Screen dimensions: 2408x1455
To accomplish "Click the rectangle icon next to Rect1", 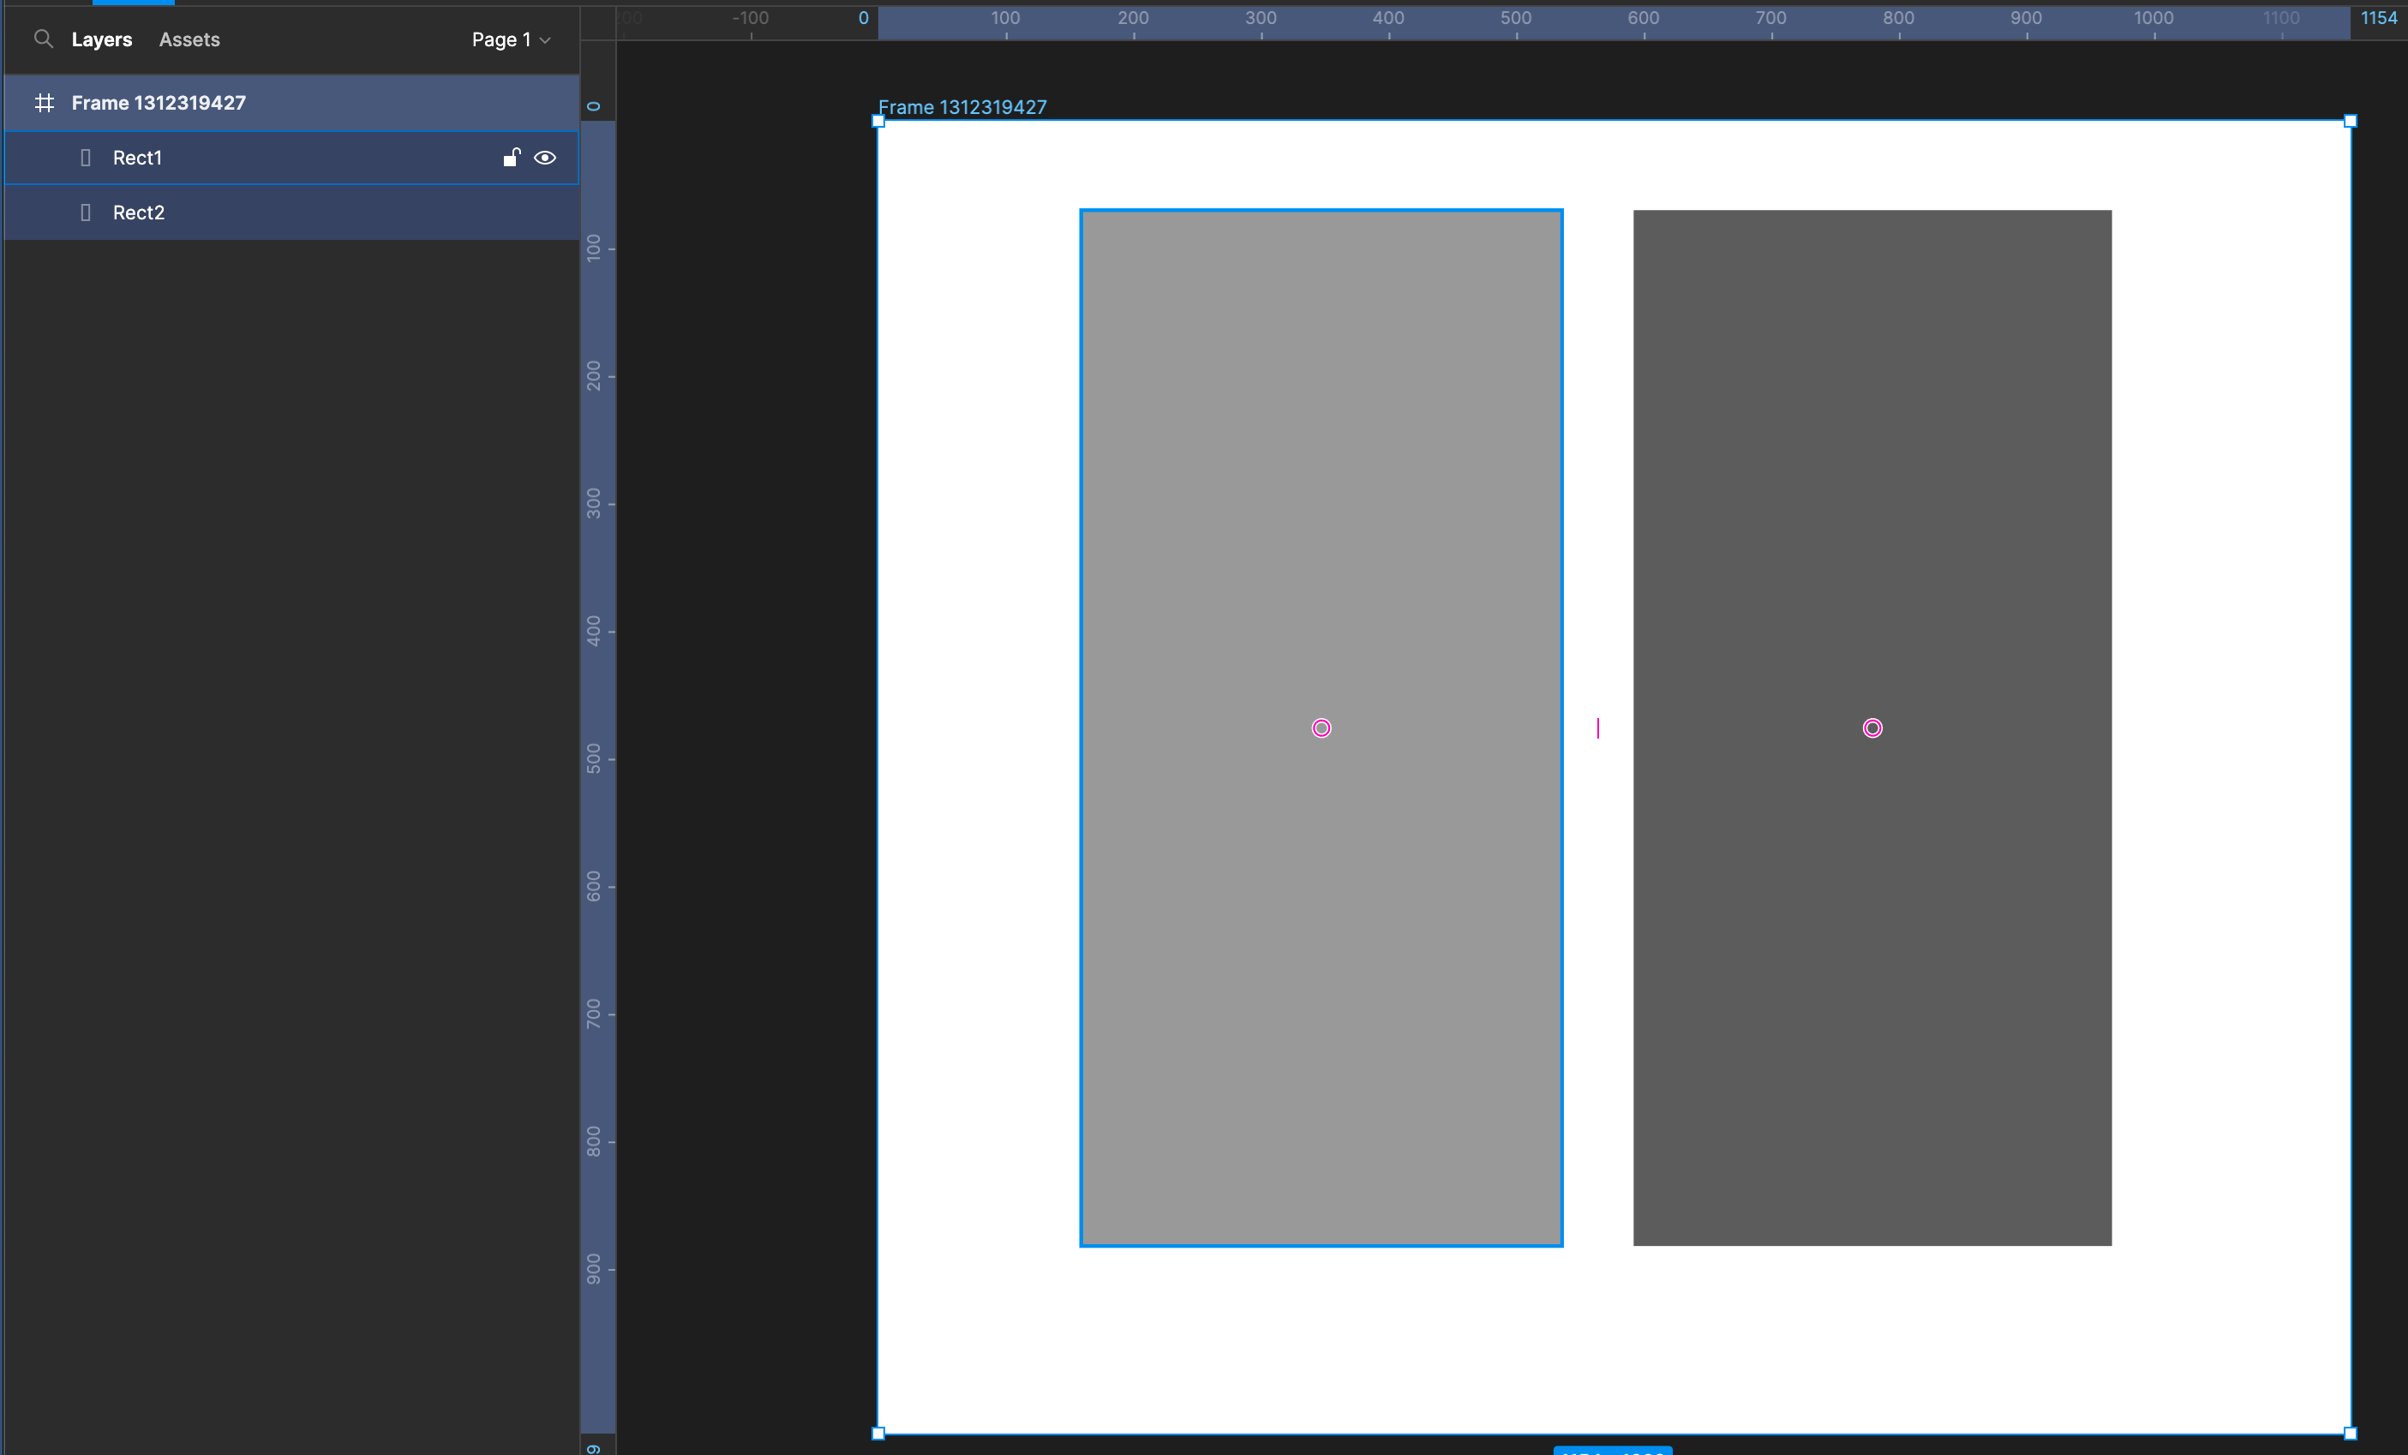I will (x=86, y=158).
